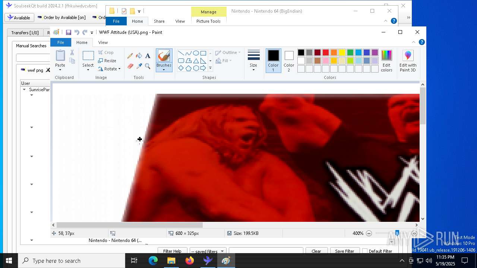This screenshot has width=477, height=268.
Task: Open File Explorer from the taskbar
Action: [171, 261]
